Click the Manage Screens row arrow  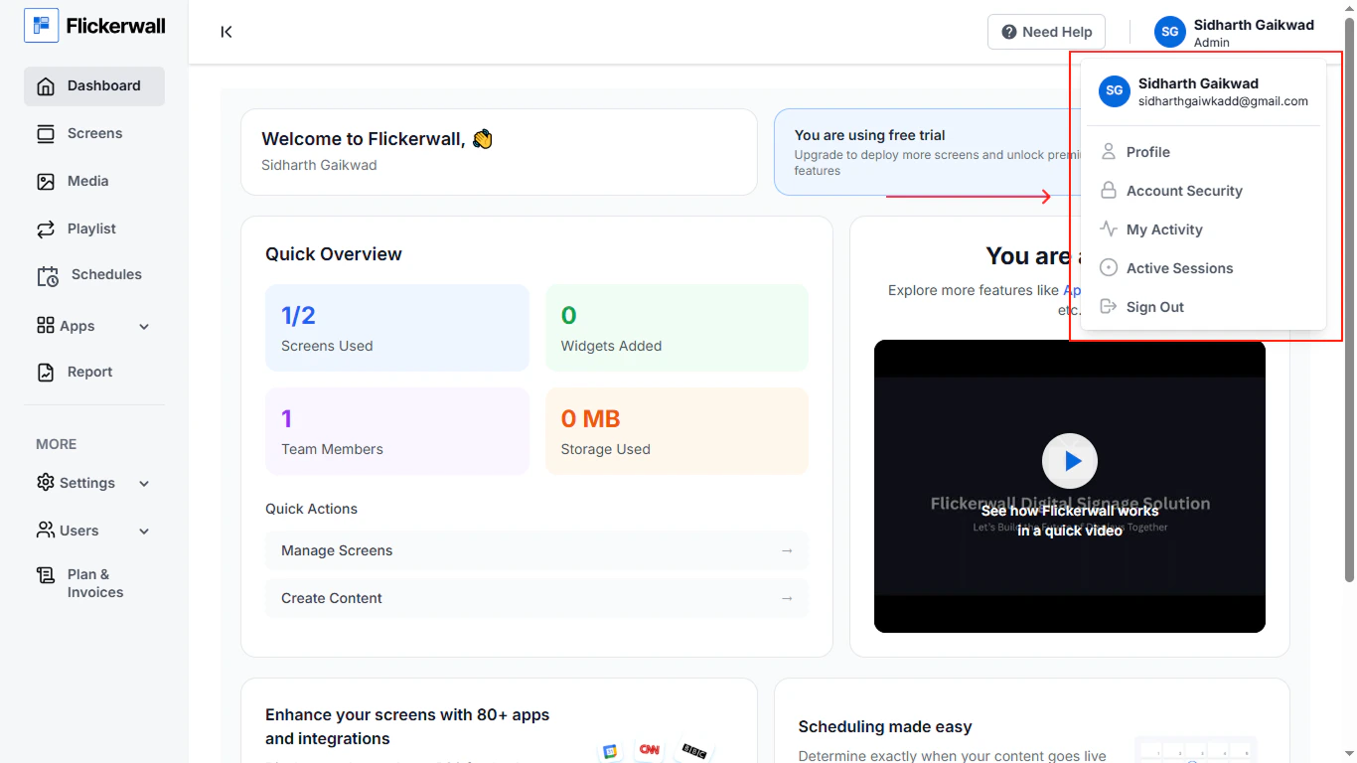point(787,550)
